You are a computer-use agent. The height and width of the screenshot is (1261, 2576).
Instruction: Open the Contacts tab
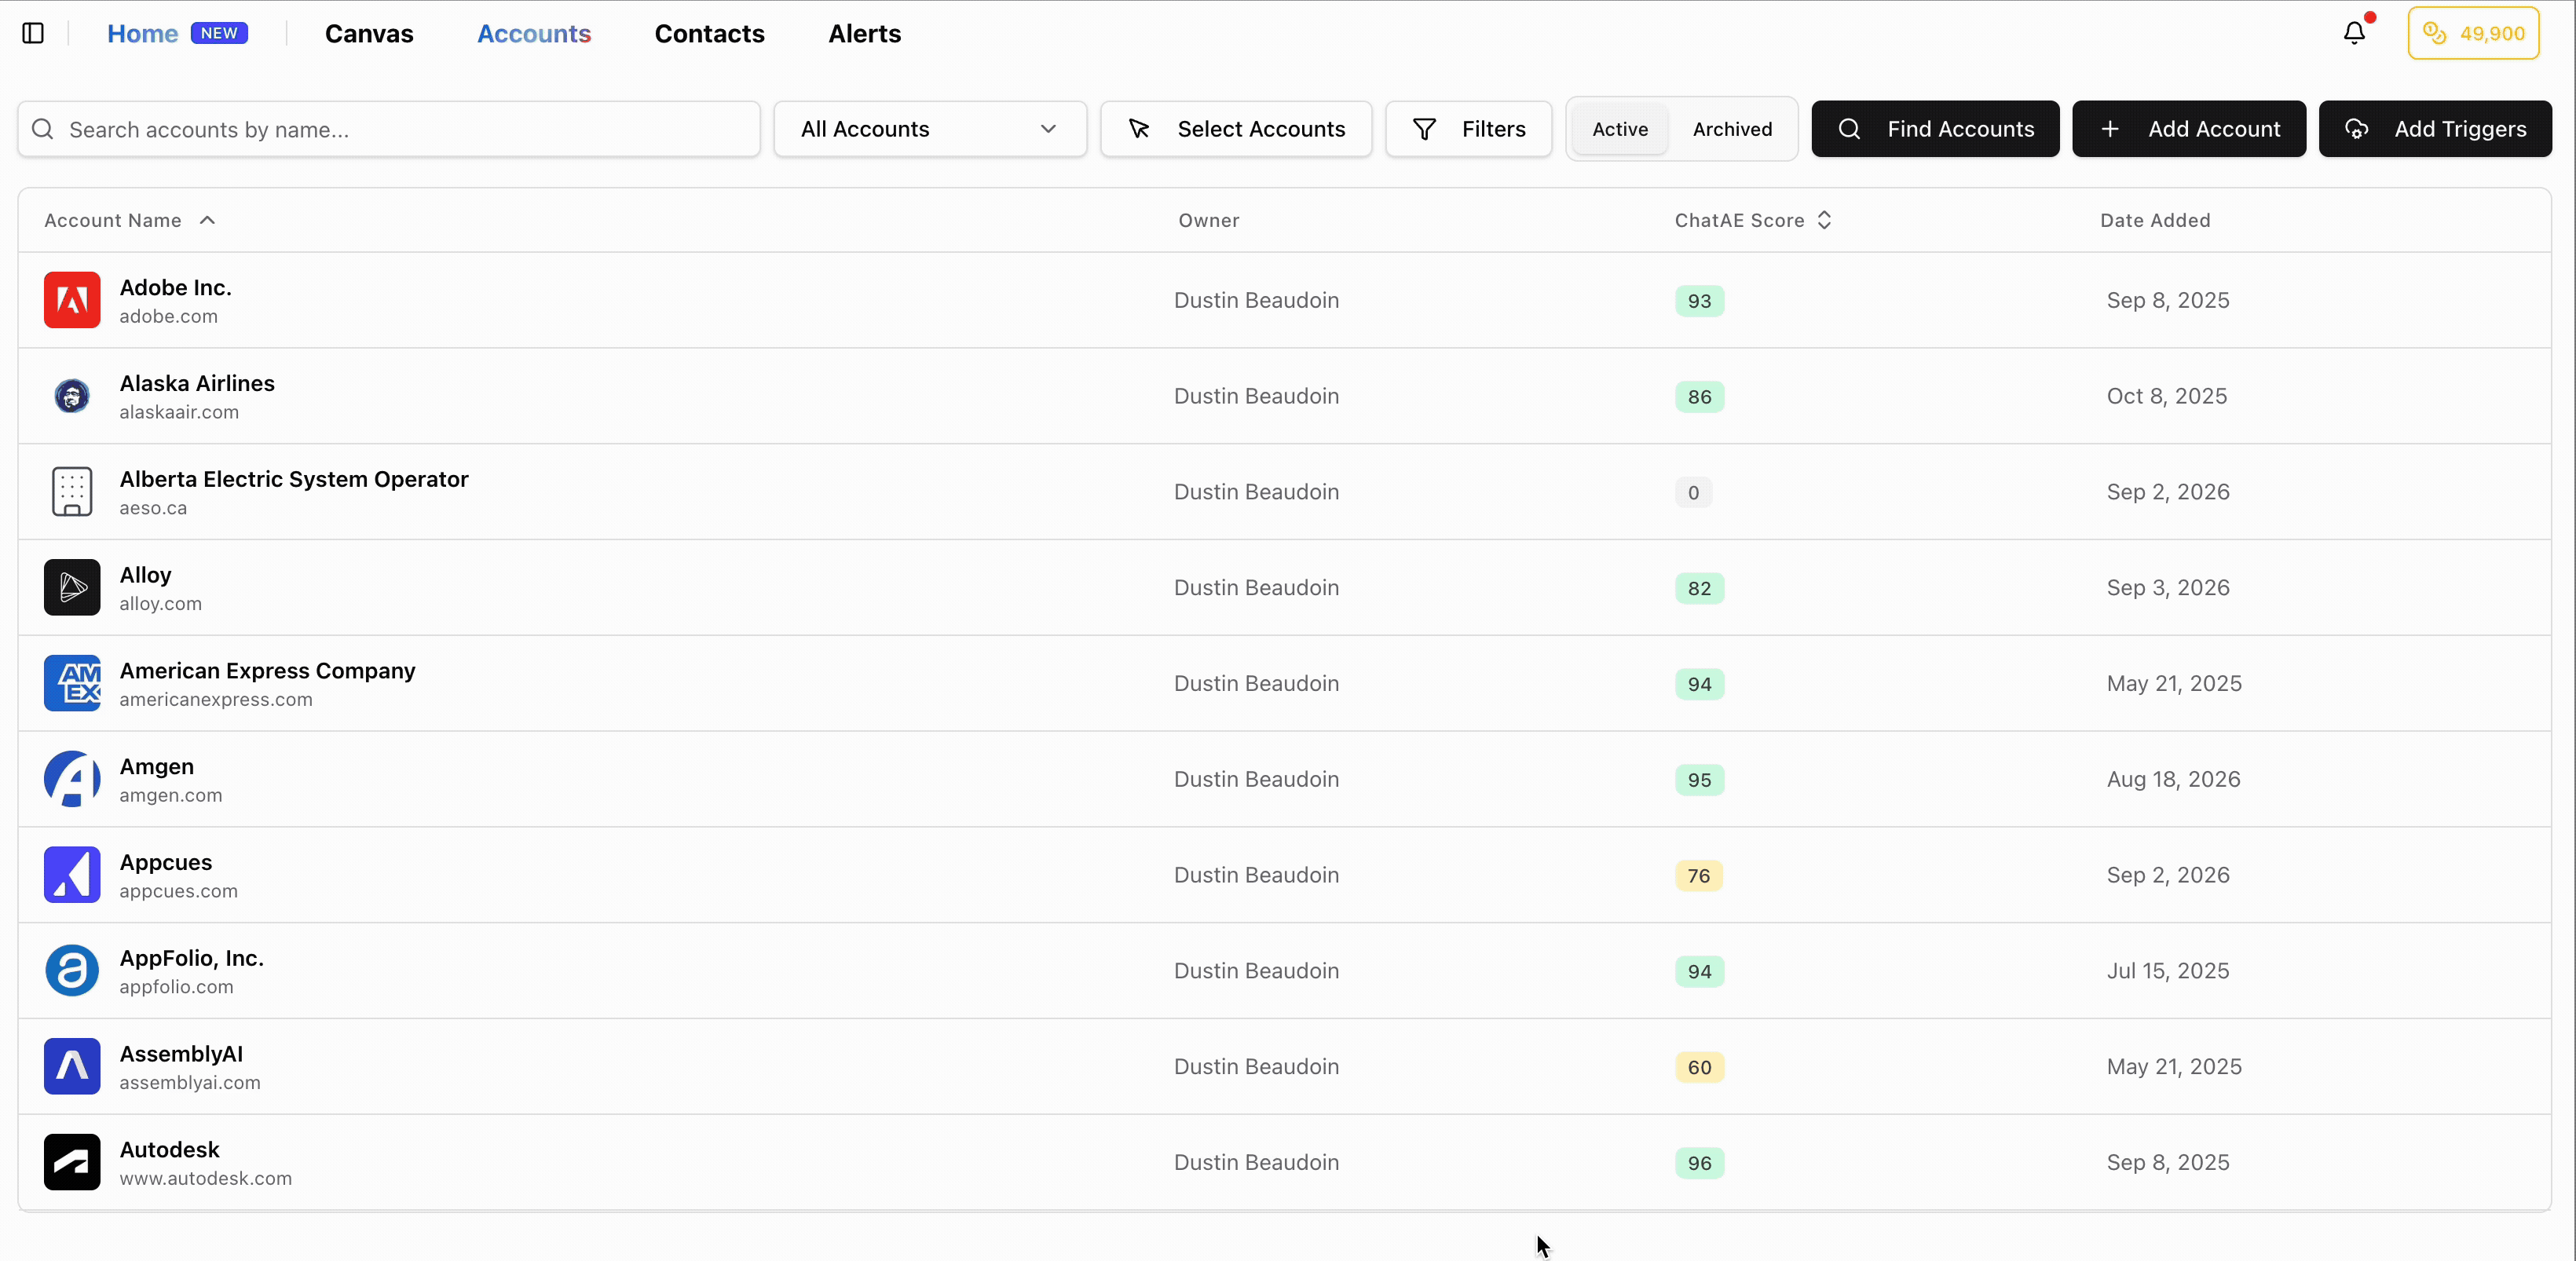709,33
